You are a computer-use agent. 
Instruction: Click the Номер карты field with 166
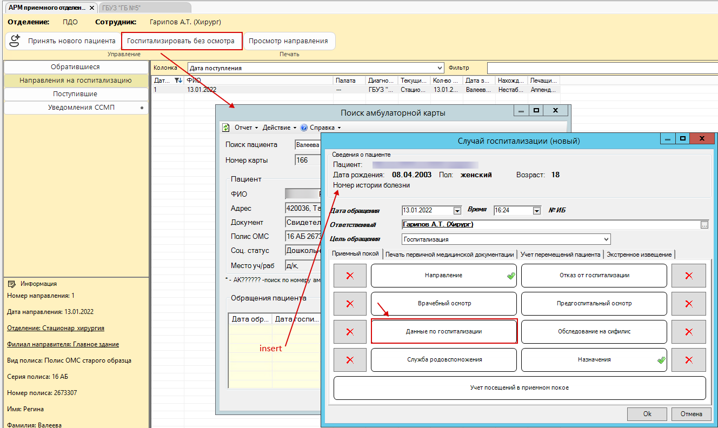308,160
